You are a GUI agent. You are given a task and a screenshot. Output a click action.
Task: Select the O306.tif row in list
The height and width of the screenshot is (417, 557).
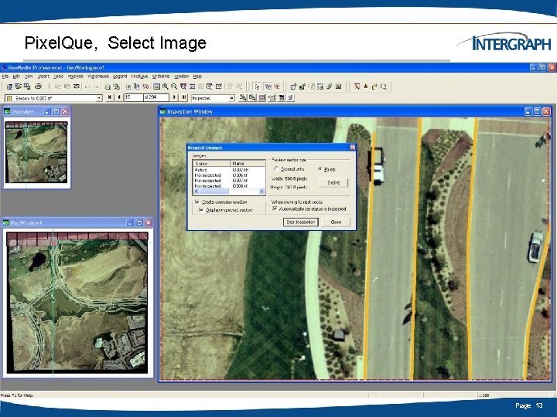[229, 175]
